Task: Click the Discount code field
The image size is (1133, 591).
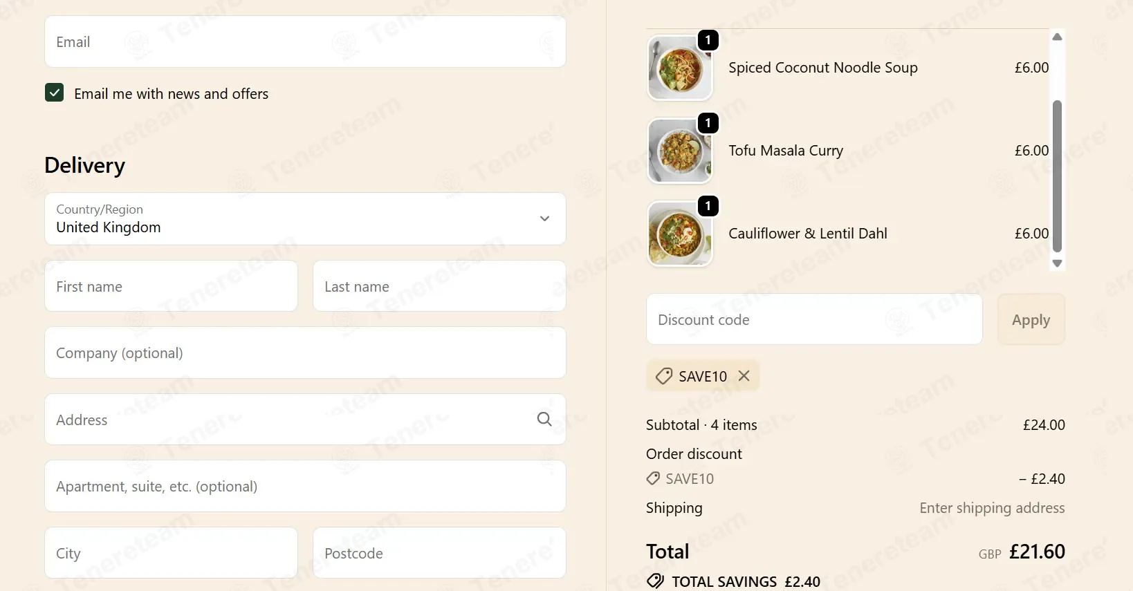Action: click(x=813, y=319)
